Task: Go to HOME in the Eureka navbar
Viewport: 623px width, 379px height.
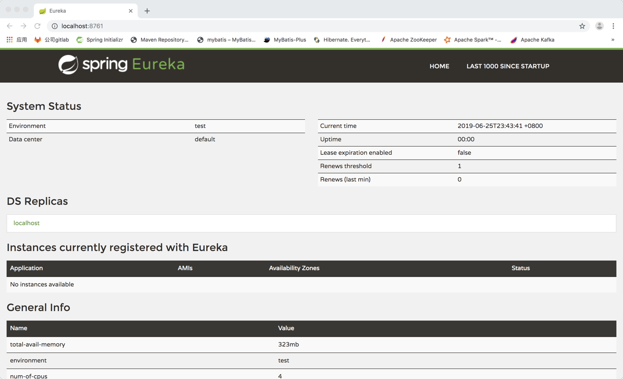Action: click(x=439, y=66)
